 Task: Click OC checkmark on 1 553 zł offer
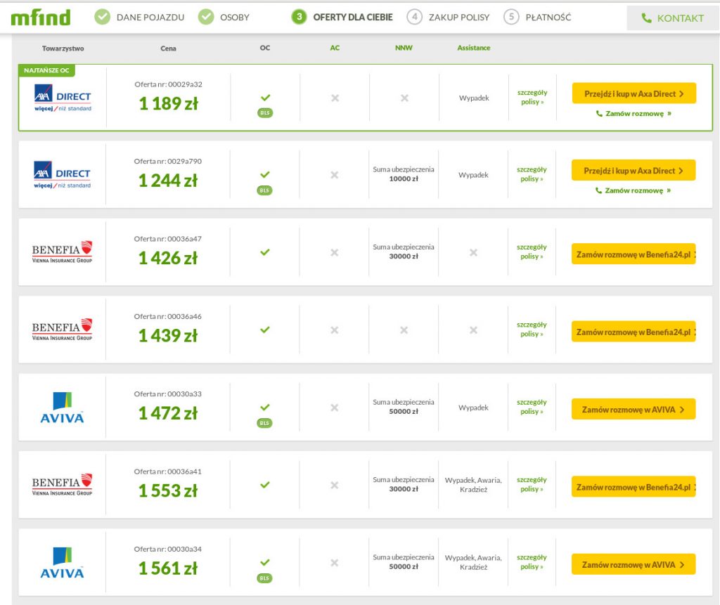point(265,485)
